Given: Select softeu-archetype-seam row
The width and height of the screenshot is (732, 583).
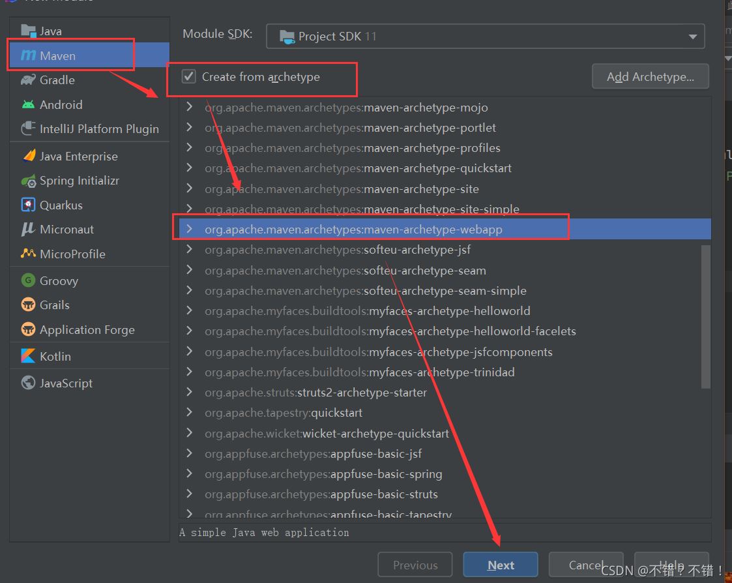Looking at the screenshot, I should [x=445, y=270].
